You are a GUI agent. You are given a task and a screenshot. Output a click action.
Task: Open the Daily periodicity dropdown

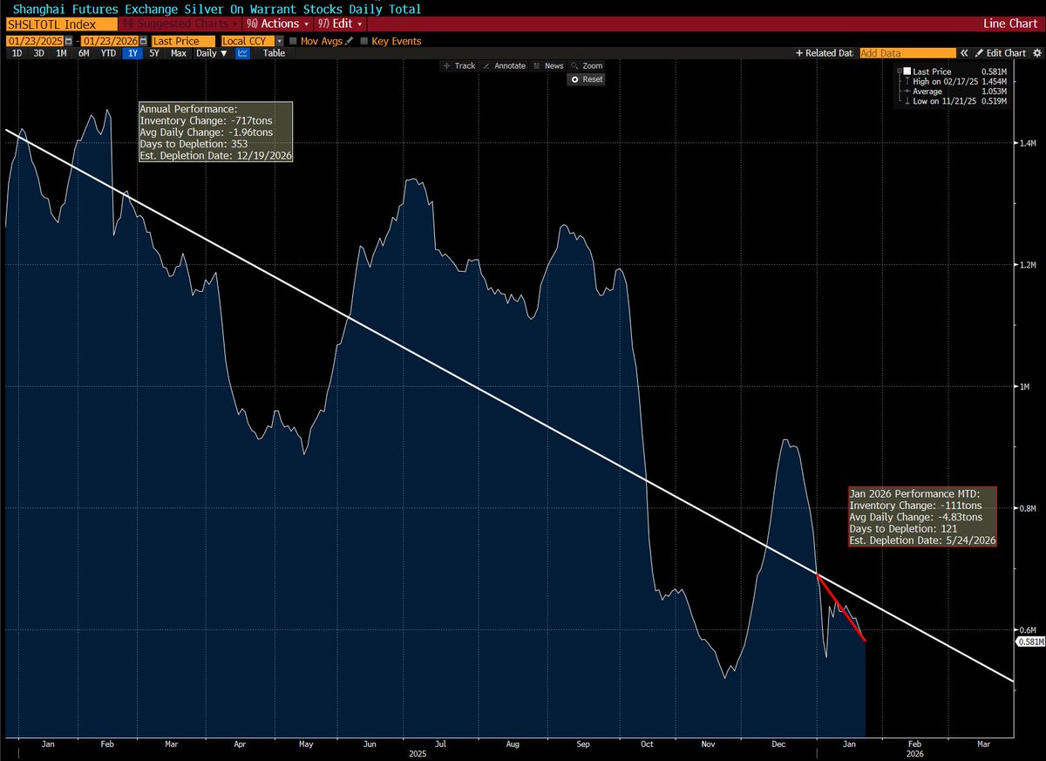tap(211, 53)
